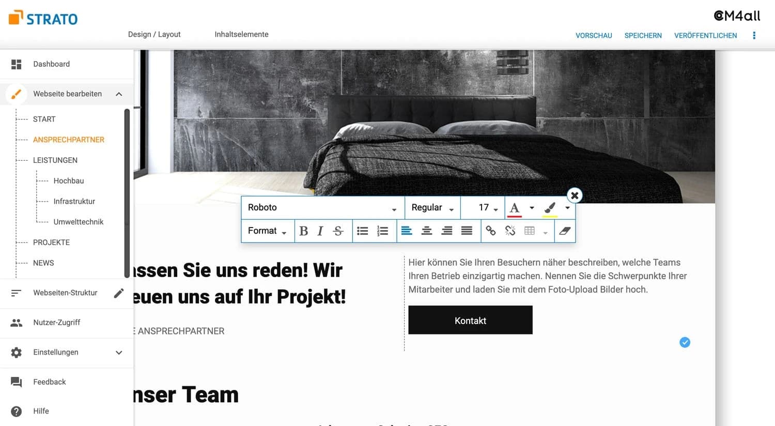The width and height of the screenshot is (775, 426).
Task: Justify the paragraph text
Action: (467, 231)
